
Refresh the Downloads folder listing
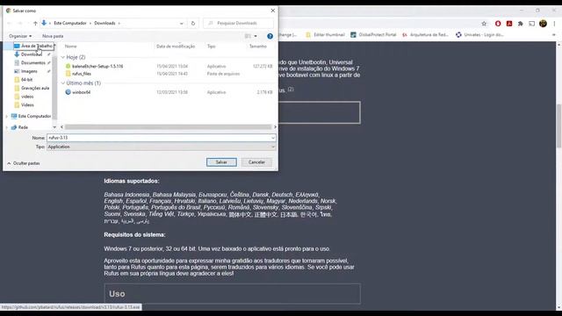tap(193, 24)
